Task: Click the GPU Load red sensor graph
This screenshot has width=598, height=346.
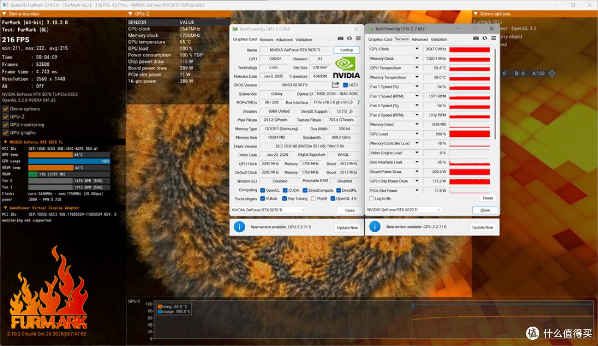Action: tap(470, 134)
